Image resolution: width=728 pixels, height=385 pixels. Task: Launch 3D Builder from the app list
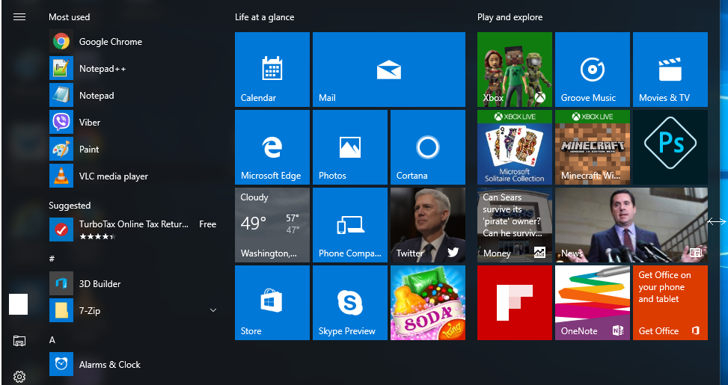tap(134, 284)
